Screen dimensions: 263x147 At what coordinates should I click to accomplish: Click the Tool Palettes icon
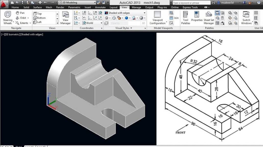click(185, 17)
